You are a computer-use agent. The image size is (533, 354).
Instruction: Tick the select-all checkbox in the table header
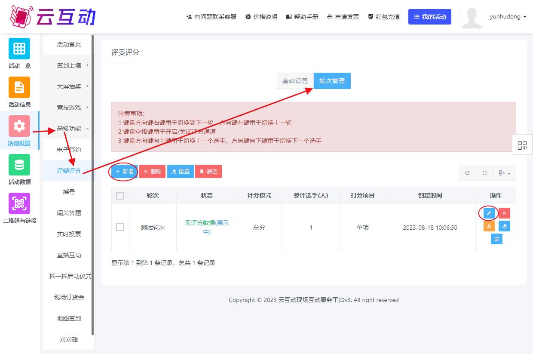point(120,196)
